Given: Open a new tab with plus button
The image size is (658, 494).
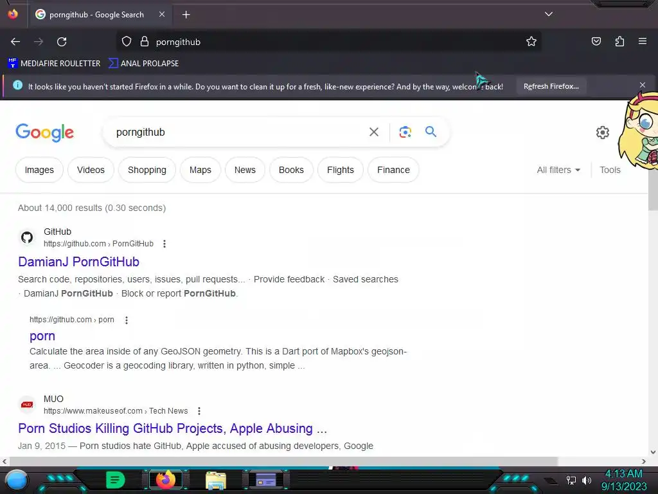Looking at the screenshot, I should [186, 15].
